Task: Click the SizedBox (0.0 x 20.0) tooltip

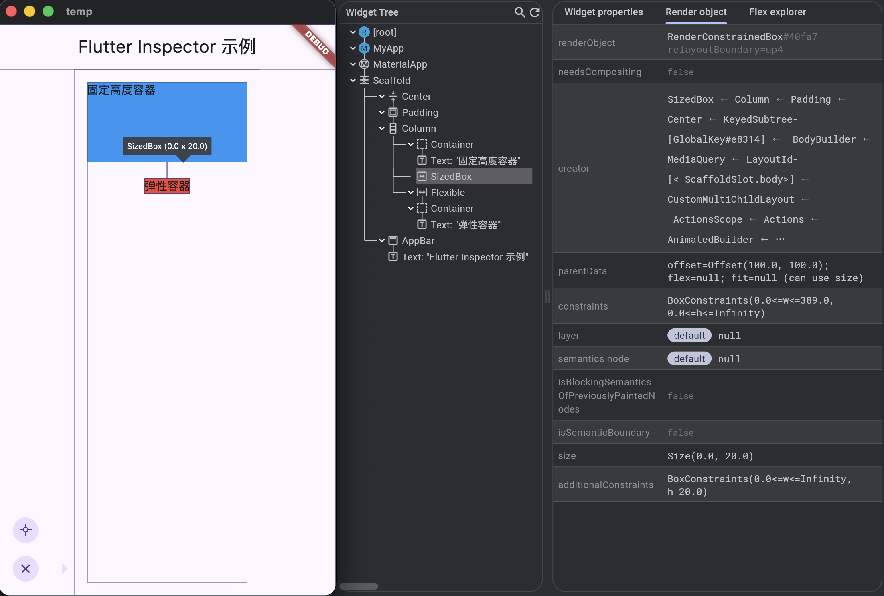Action: tap(167, 146)
